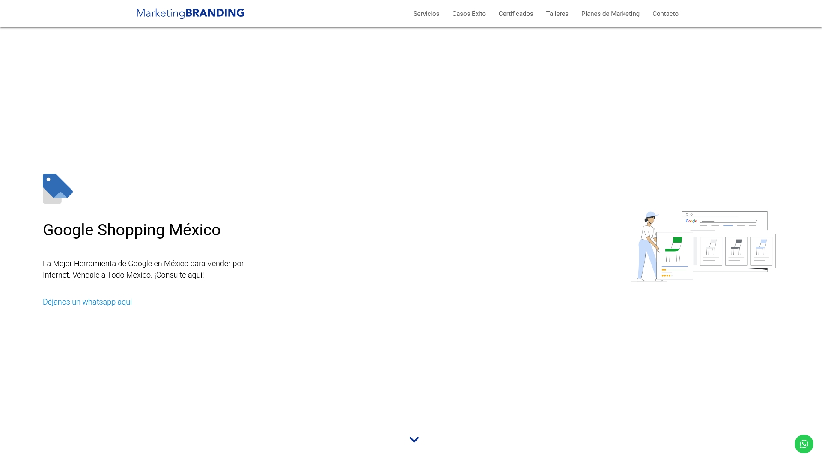Navigate to Casos Éxito
The height and width of the screenshot is (462, 822).
469,13
